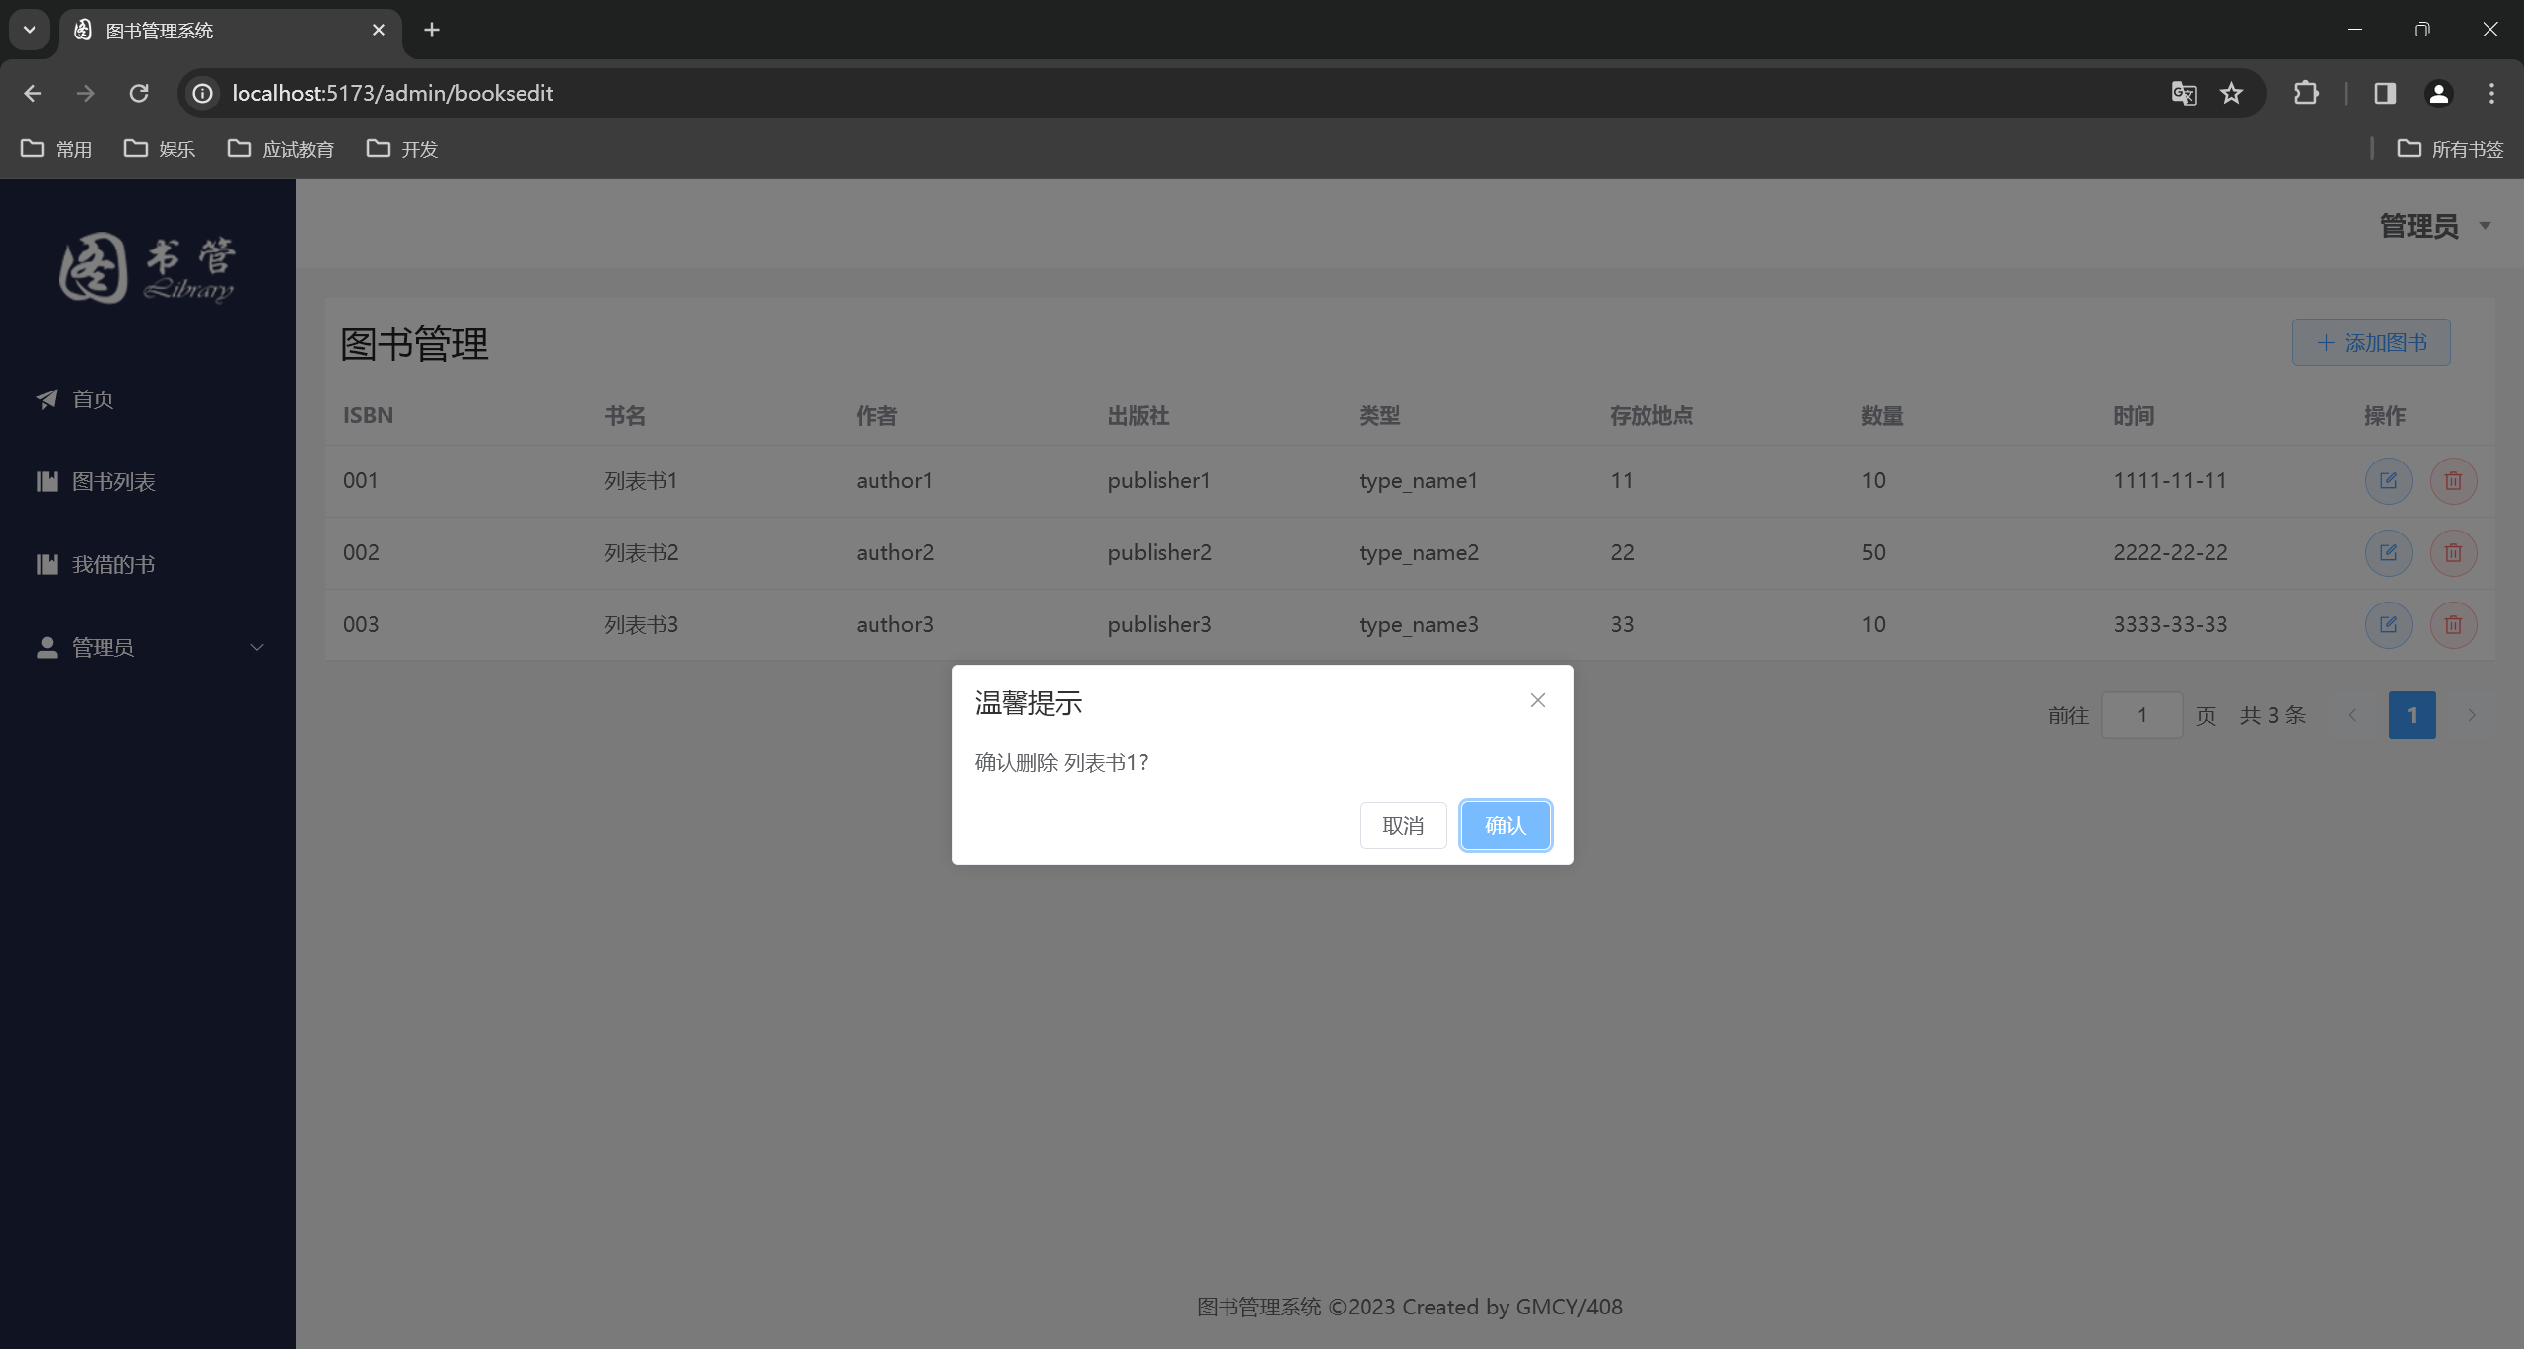The image size is (2524, 1349).
Task: Go to next page arrow
Action: 2471,715
